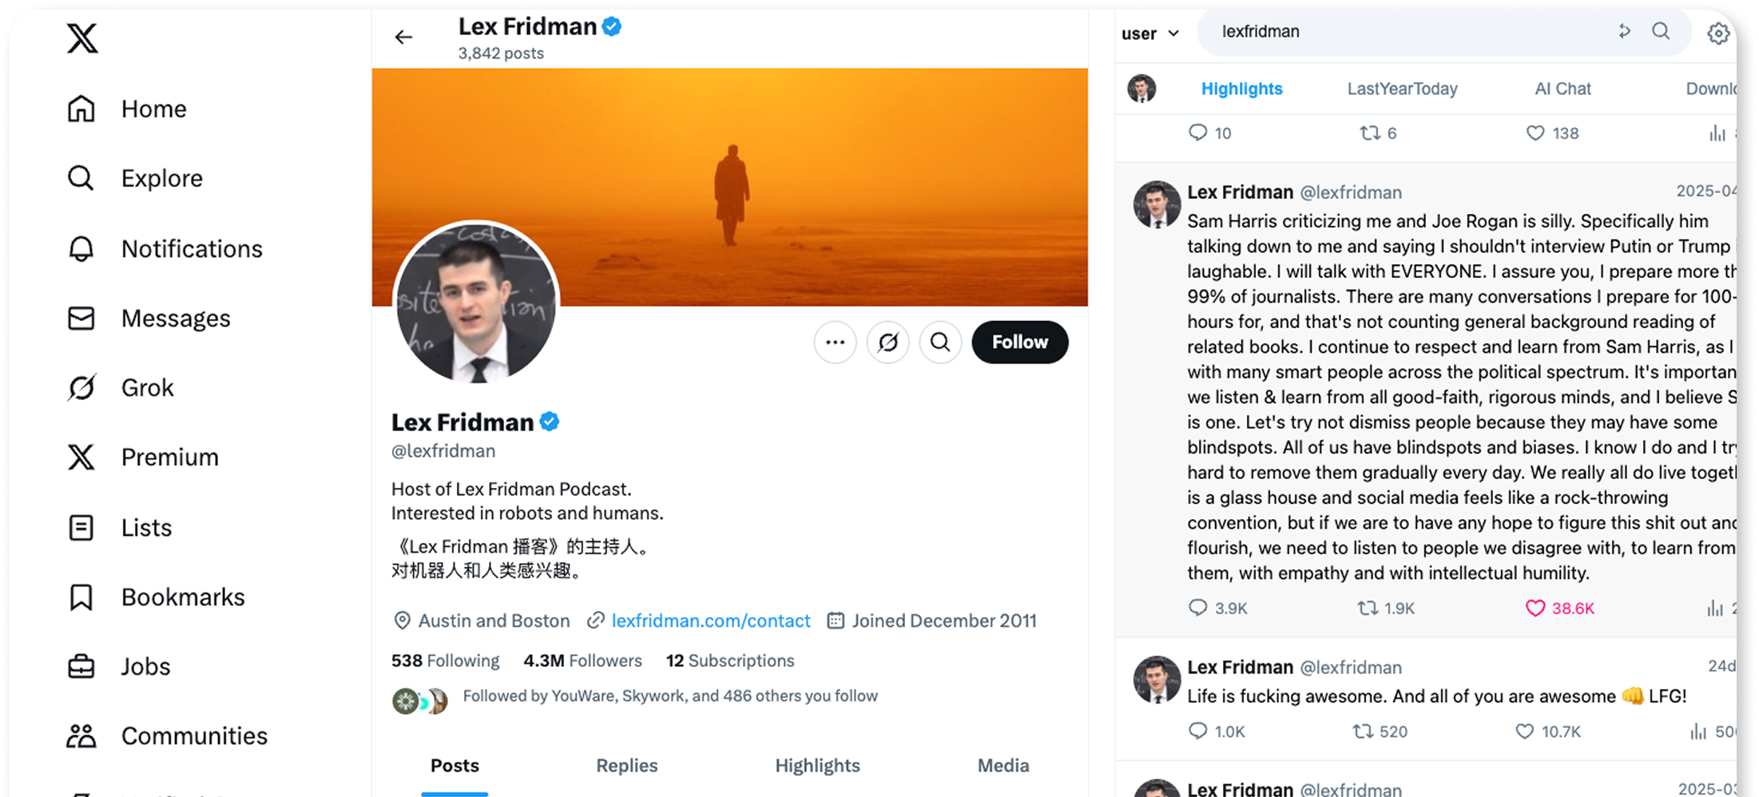Repost the Sam Harris post
Viewport: 1759px width, 797px height.
tap(1368, 609)
